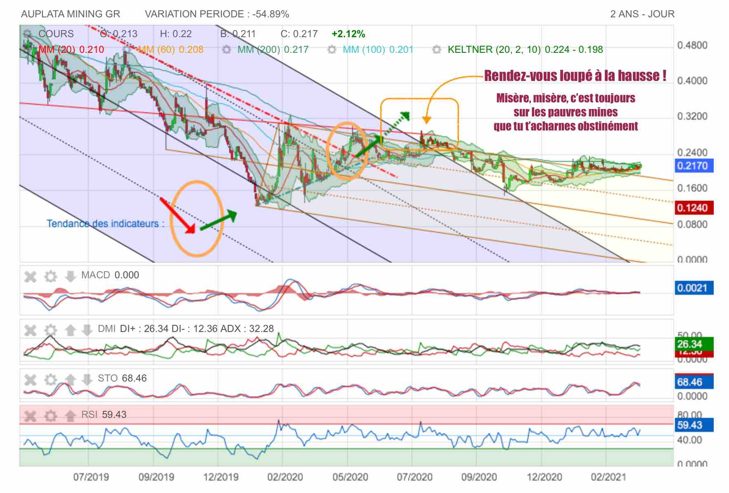Viewport: 729px width, 493px height.
Task: Click the 02/2020 date axis label
Action: click(x=285, y=477)
